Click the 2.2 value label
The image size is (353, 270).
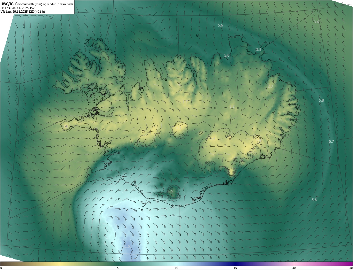click(232, 107)
